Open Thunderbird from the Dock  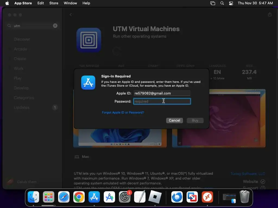point(177,197)
